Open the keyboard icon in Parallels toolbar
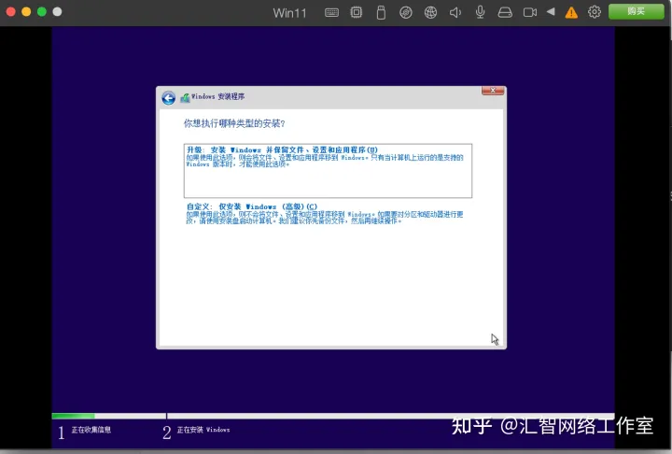 [331, 12]
